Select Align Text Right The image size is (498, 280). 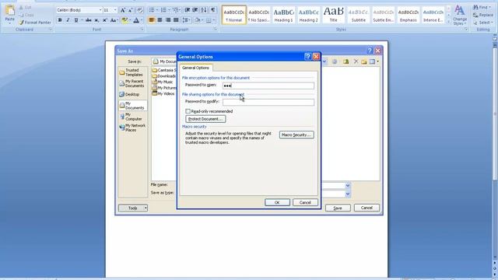tap(168, 20)
